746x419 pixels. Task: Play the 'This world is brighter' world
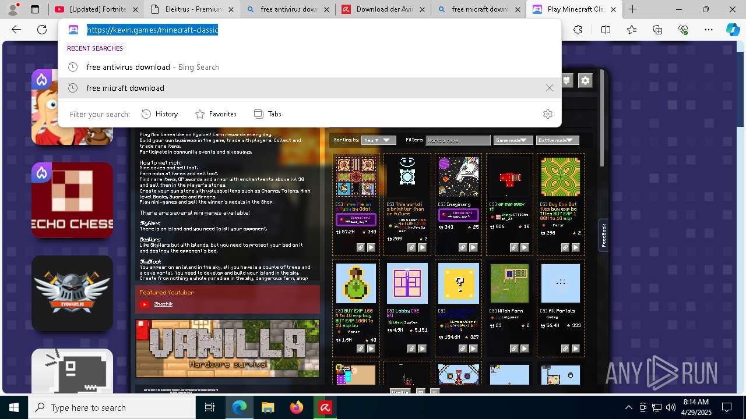422,247
